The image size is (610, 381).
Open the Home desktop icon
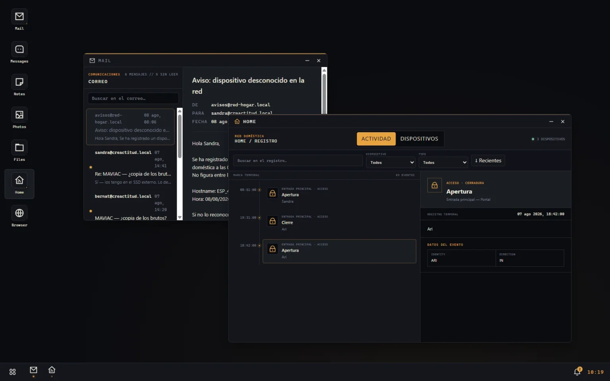pyautogui.click(x=19, y=184)
